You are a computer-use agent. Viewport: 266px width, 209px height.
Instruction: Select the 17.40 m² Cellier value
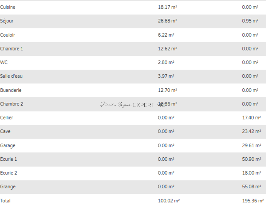point(251,118)
